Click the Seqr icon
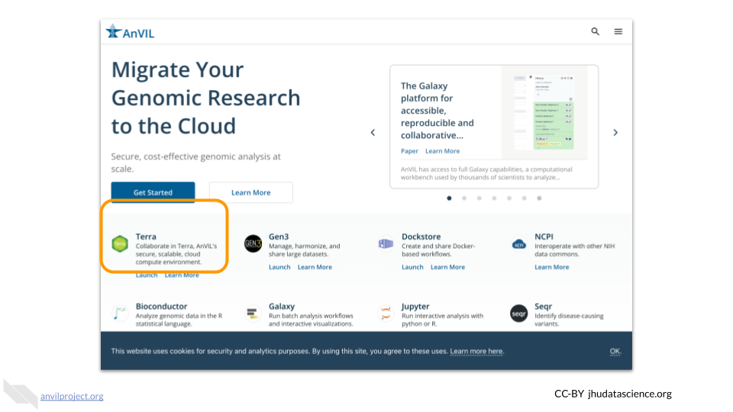733x412 pixels. pos(519,314)
